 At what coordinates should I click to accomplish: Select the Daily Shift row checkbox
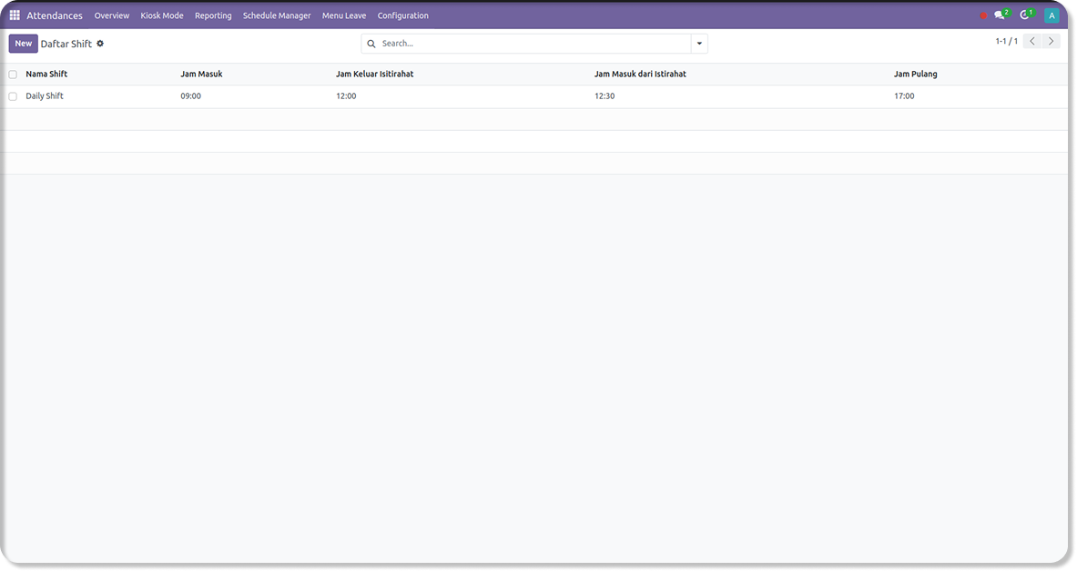tap(13, 96)
